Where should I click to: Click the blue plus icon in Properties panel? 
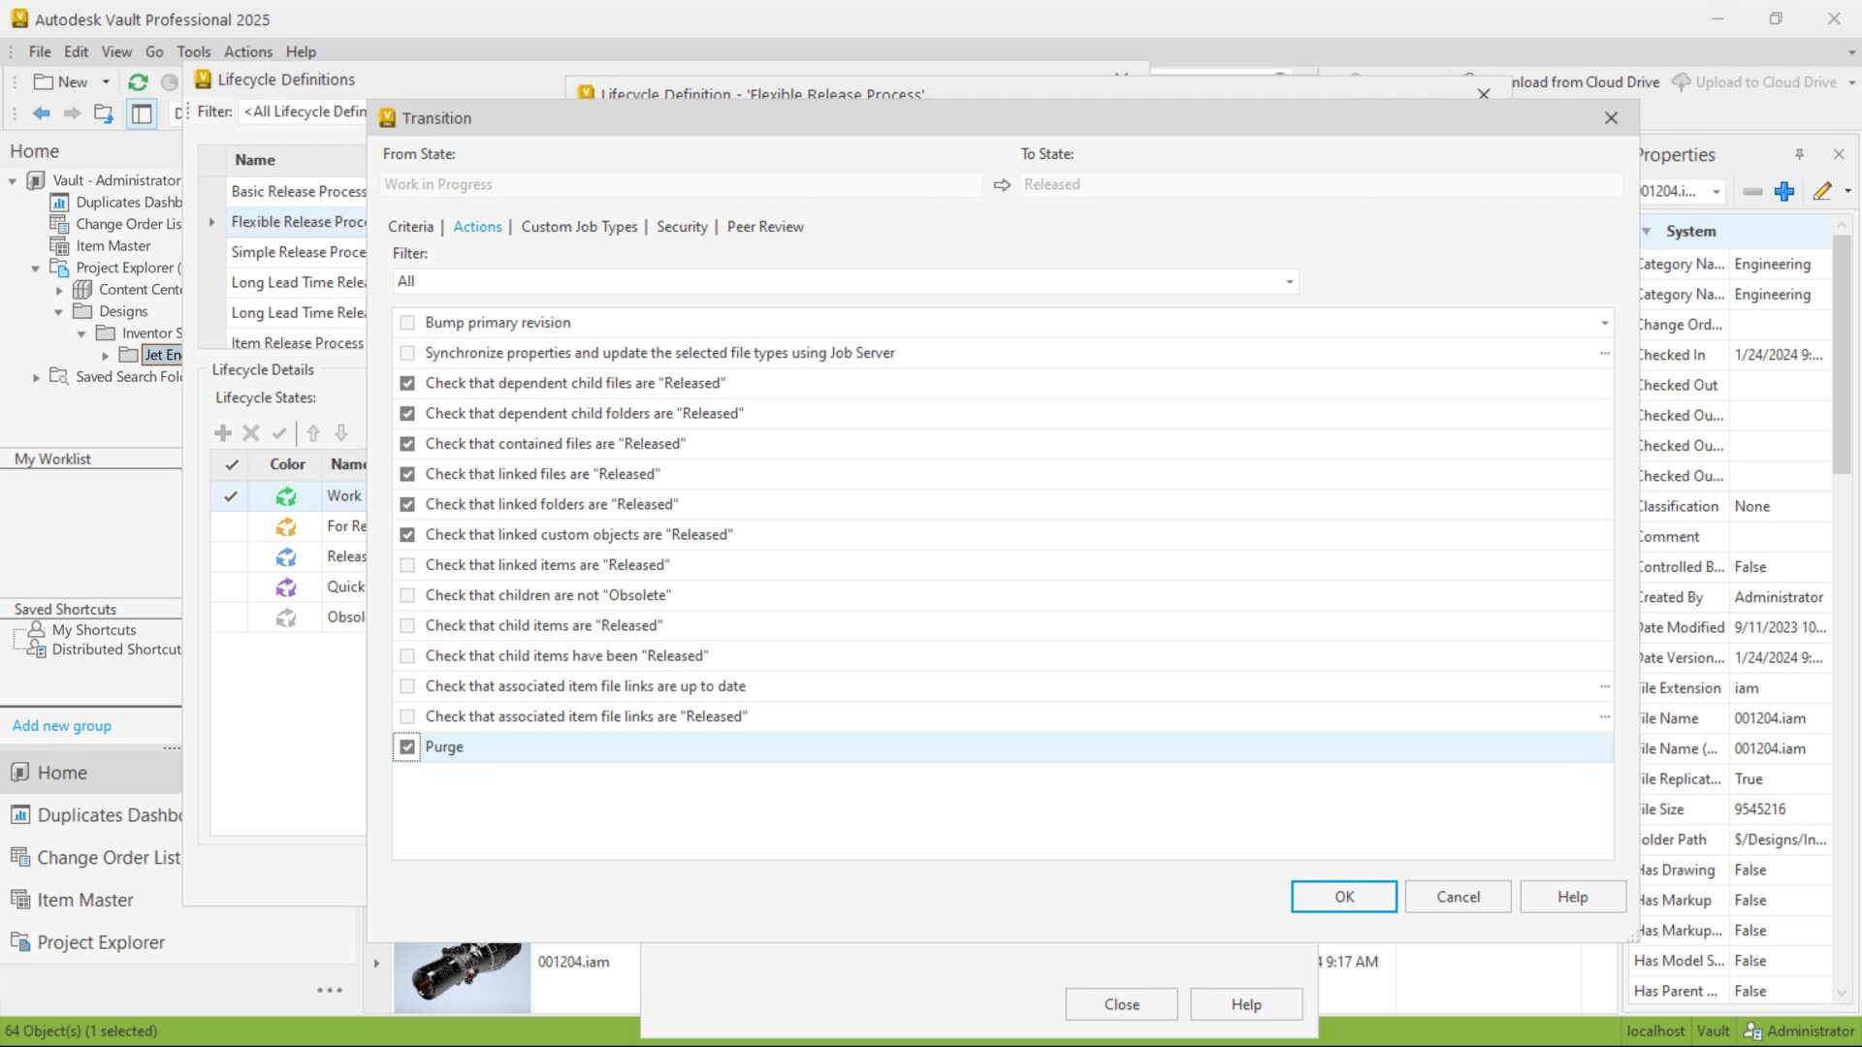[x=1783, y=191]
